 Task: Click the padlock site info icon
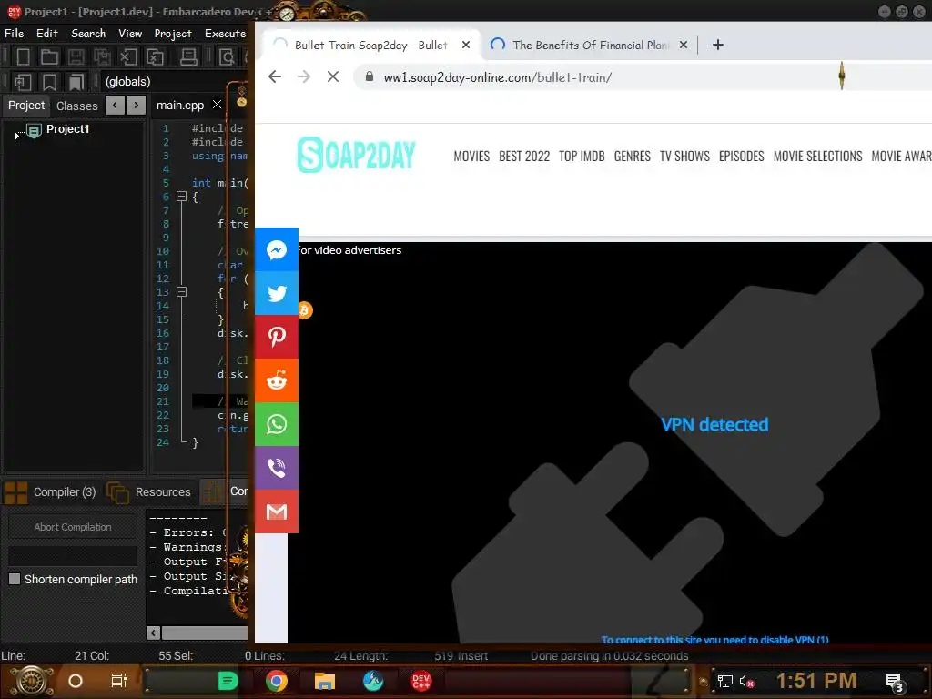click(x=370, y=76)
